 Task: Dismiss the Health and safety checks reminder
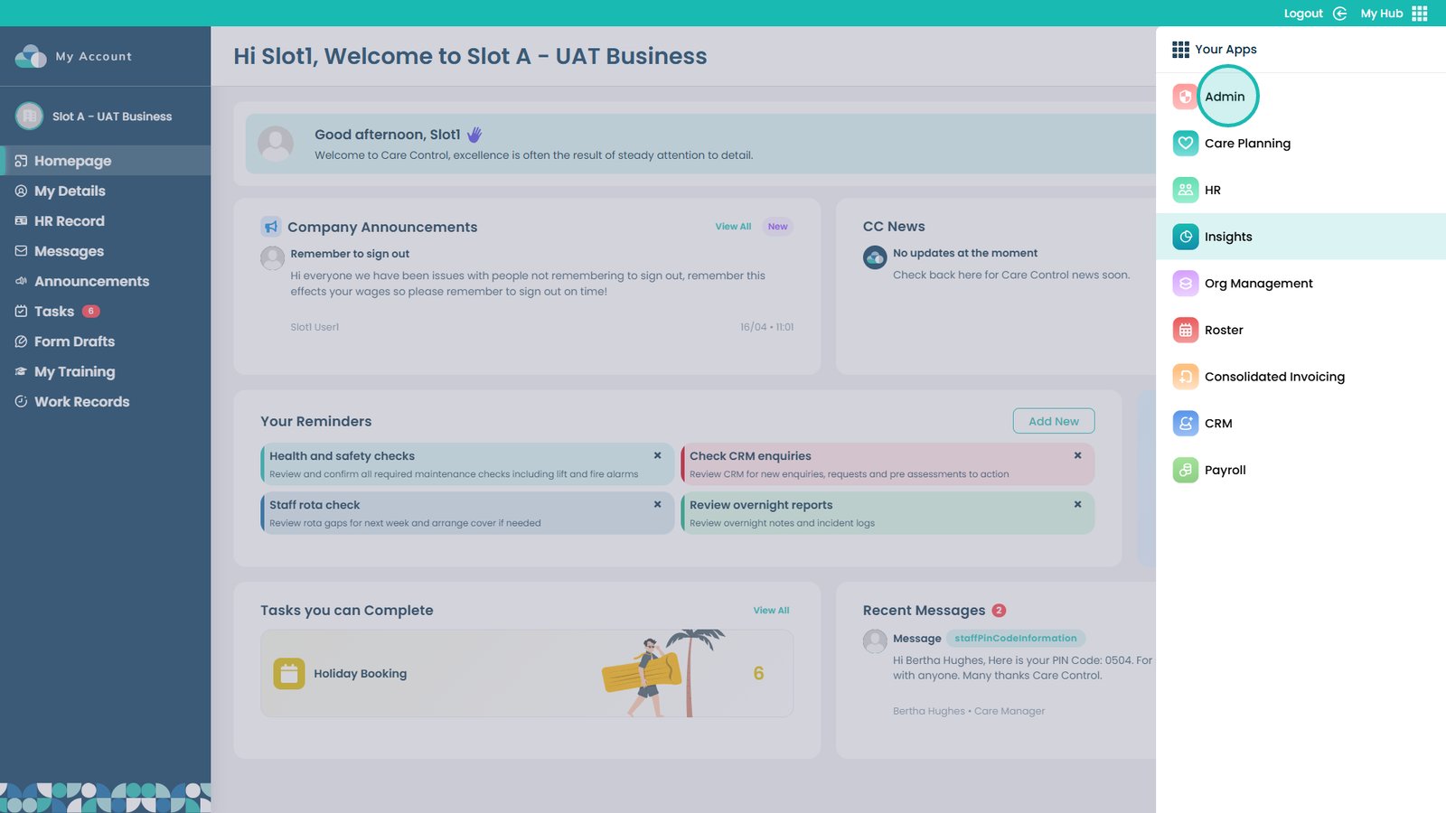(657, 456)
